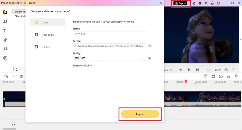The width and height of the screenshot is (242, 130).
Task: Click the delete trash icon
Action: click(x=21, y=76)
